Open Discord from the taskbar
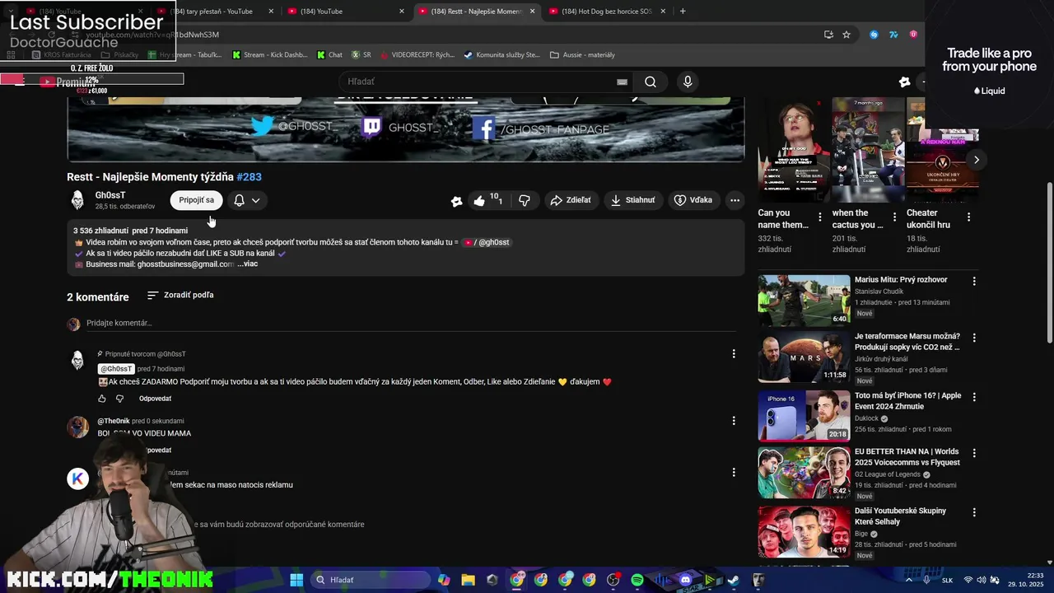Viewport: 1054px width, 593px height. pos(686,580)
